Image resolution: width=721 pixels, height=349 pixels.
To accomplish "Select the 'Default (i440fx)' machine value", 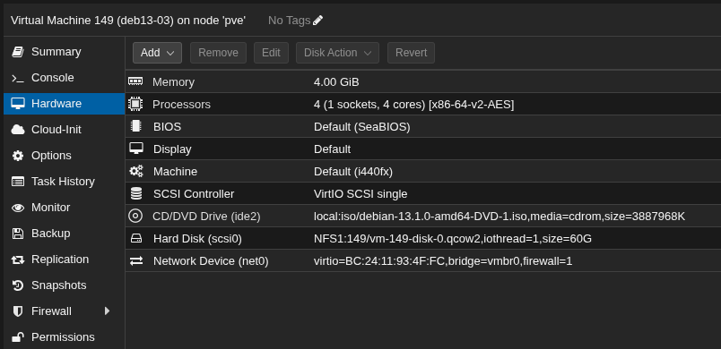I will 353,172.
